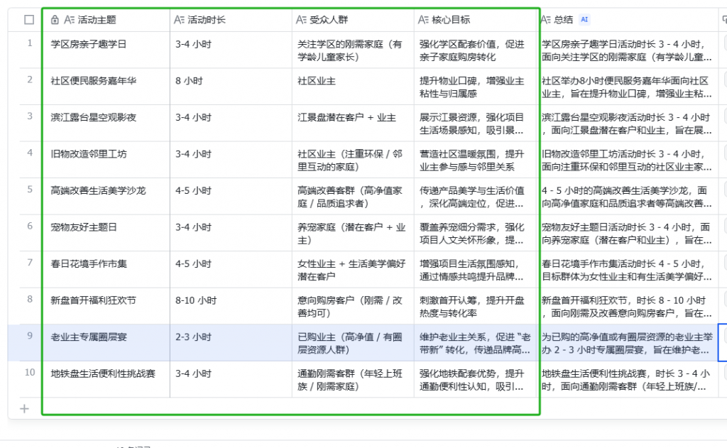Select cell 旧物改造邻里工坊
Image resolution: width=727 pixels, height=448 pixels.
[106, 160]
